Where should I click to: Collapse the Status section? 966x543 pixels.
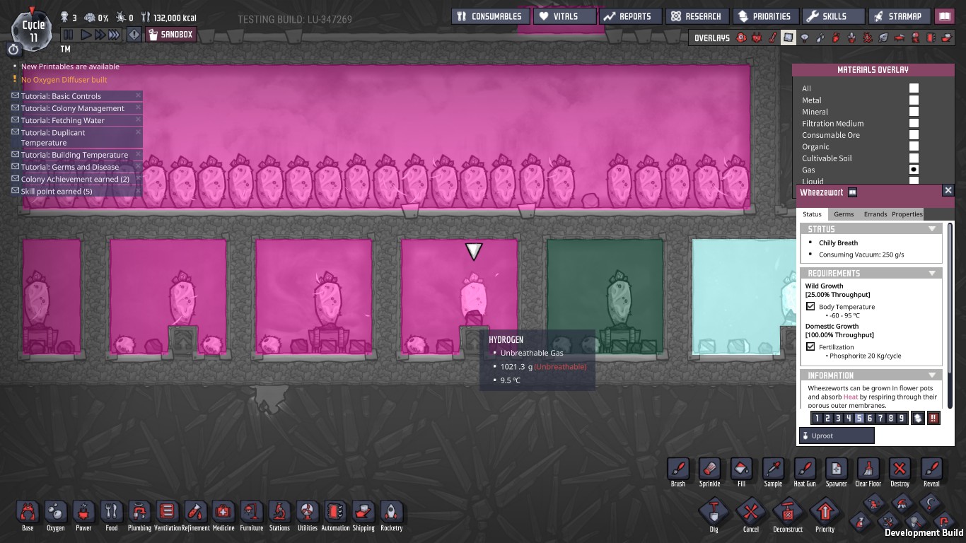[932, 229]
